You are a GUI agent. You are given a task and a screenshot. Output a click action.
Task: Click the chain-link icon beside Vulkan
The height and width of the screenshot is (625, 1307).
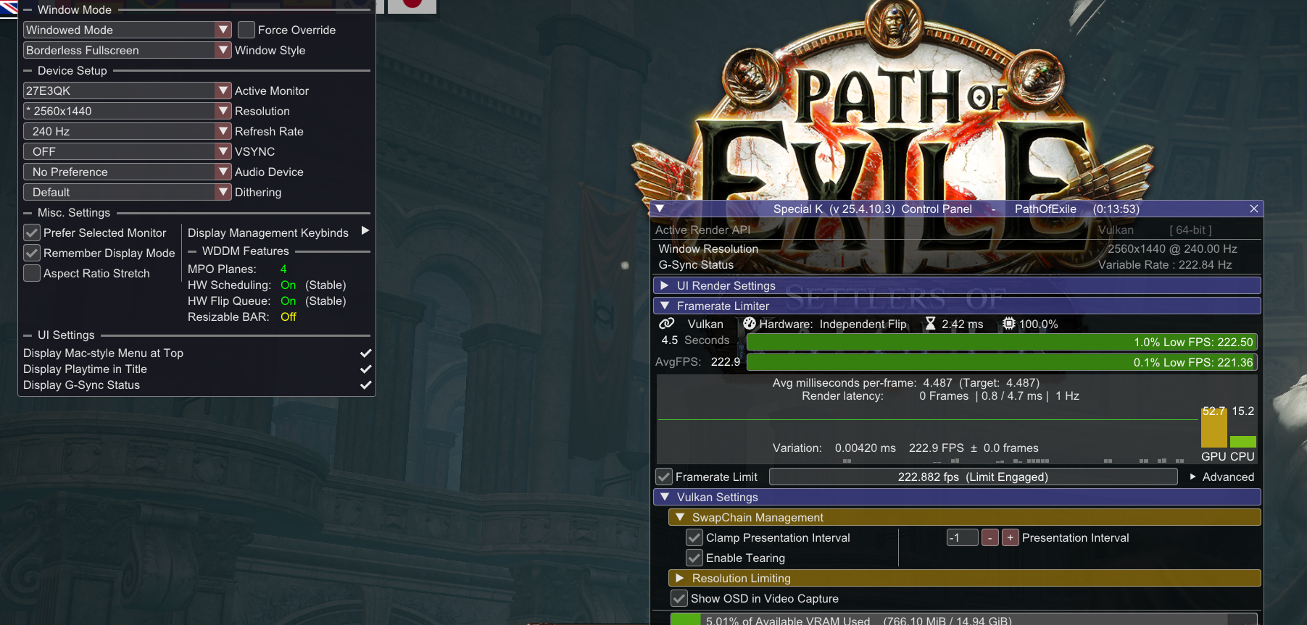click(x=667, y=324)
